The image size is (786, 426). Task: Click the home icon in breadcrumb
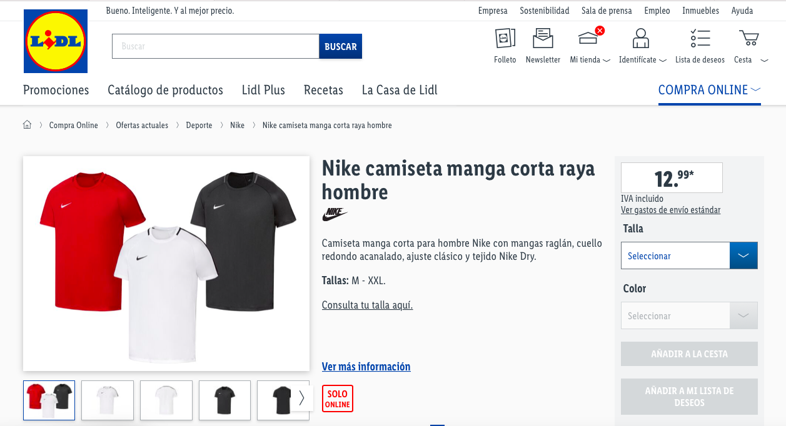point(27,125)
